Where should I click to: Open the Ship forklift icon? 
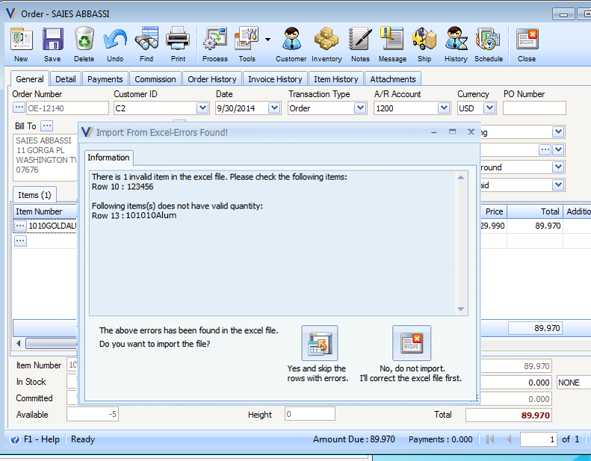(424, 39)
